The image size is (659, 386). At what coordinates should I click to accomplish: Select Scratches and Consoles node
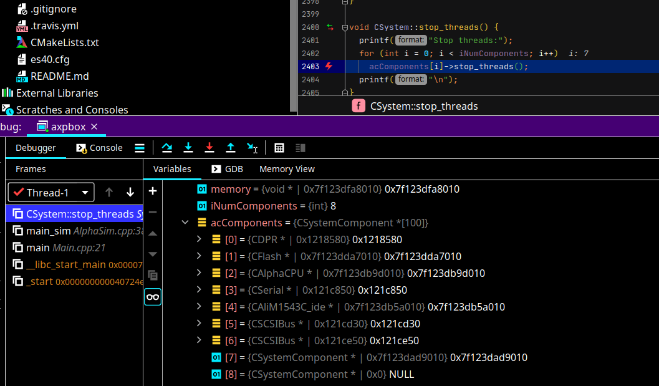tap(65, 110)
